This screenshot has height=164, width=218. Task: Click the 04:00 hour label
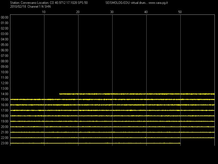pos(5,39)
